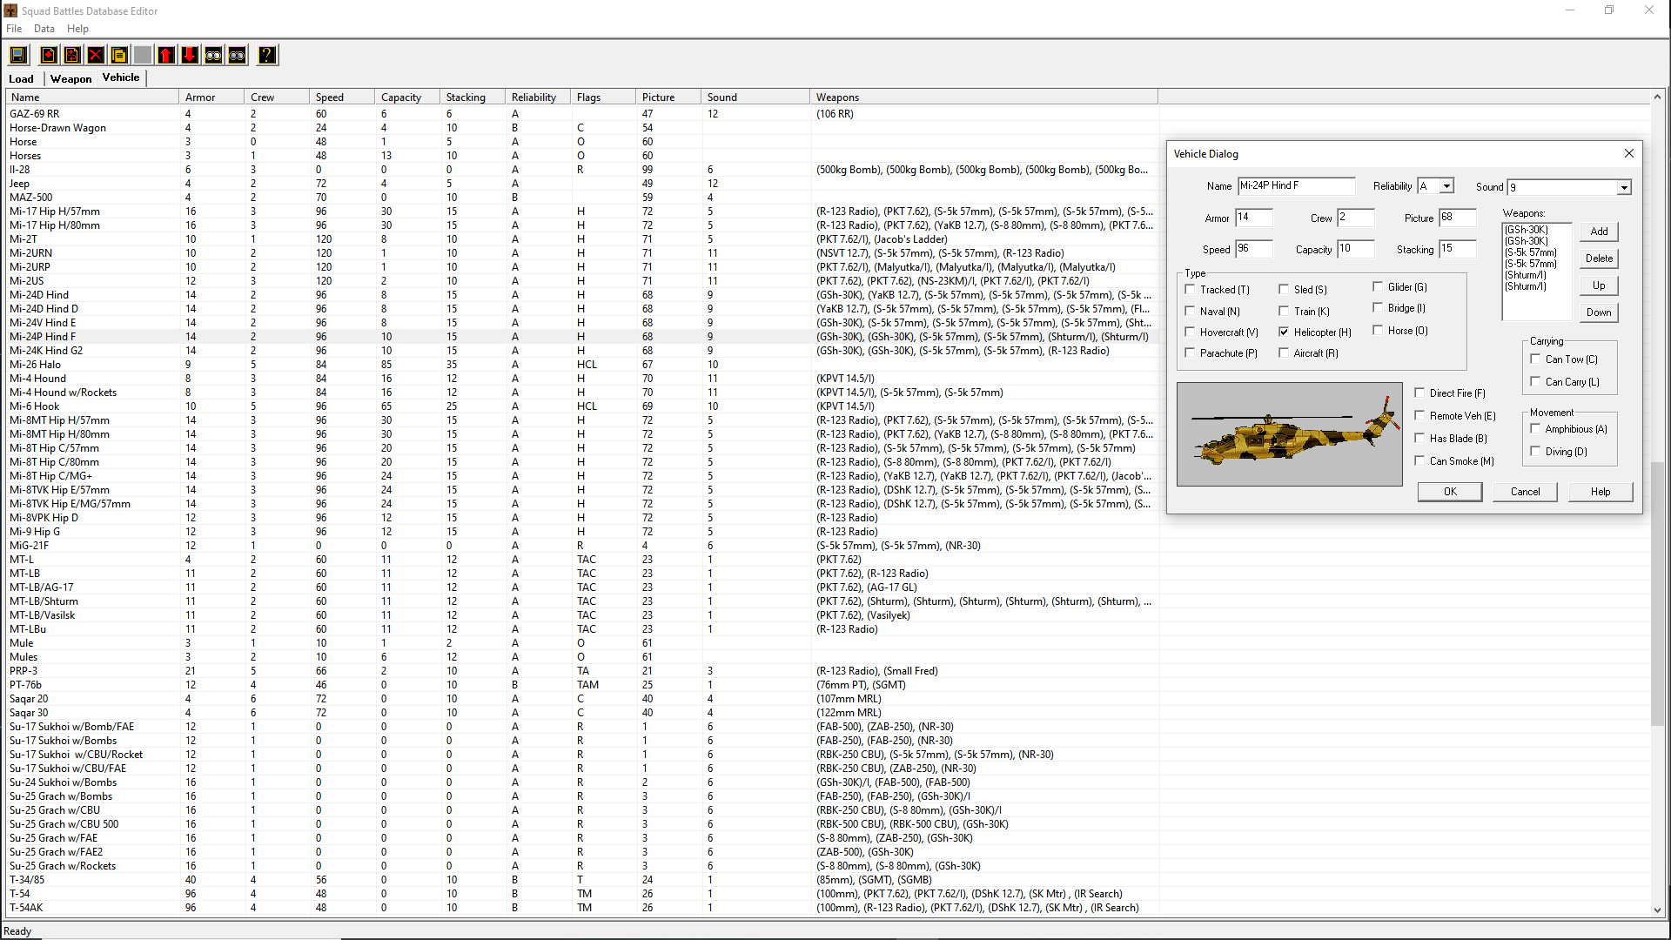Click the Save floppy disk toolbar icon
1671x940 pixels.
(x=18, y=56)
